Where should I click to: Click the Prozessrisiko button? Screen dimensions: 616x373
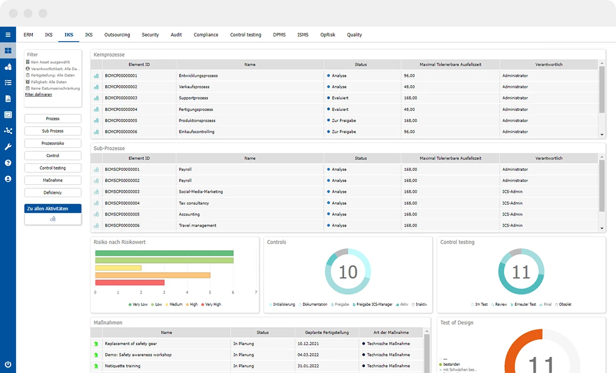(53, 143)
